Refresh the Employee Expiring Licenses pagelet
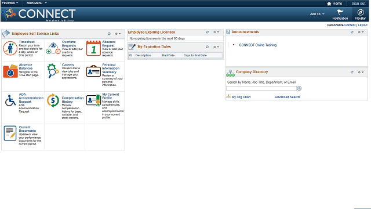The height and width of the screenshot is (209, 371). (207, 32)
